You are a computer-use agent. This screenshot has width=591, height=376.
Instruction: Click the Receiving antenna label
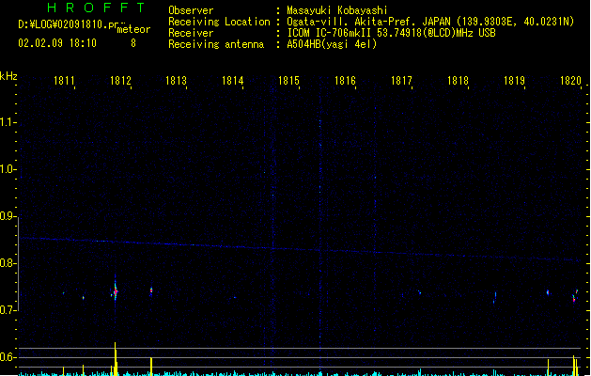pyautogui.click(x=216, y=44)
